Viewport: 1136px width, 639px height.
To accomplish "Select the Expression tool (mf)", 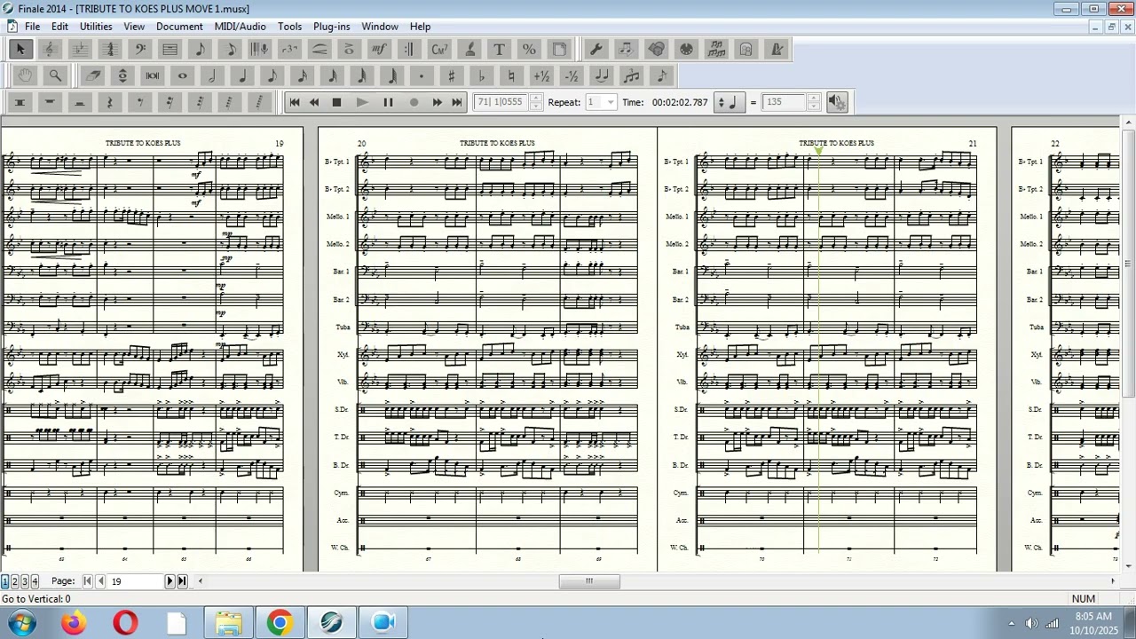I will tap(380, 49).
